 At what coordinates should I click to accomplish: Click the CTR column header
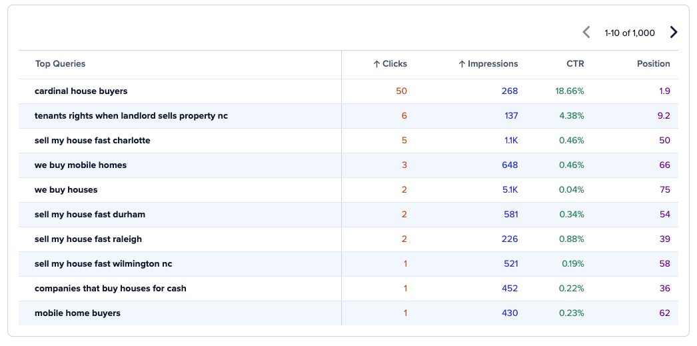(575, 63)
